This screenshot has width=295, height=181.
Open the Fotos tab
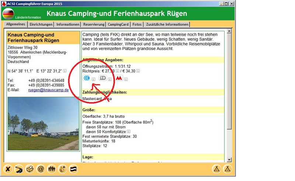tap(137, 25)
